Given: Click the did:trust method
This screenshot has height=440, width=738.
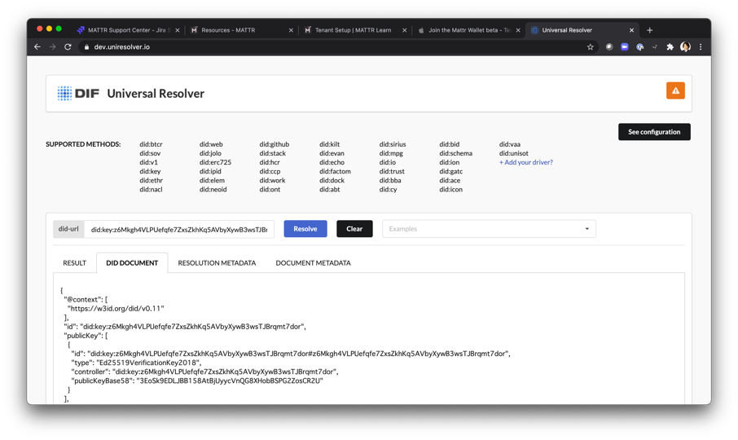Looking at the screenshot, I should click(392, 171).
